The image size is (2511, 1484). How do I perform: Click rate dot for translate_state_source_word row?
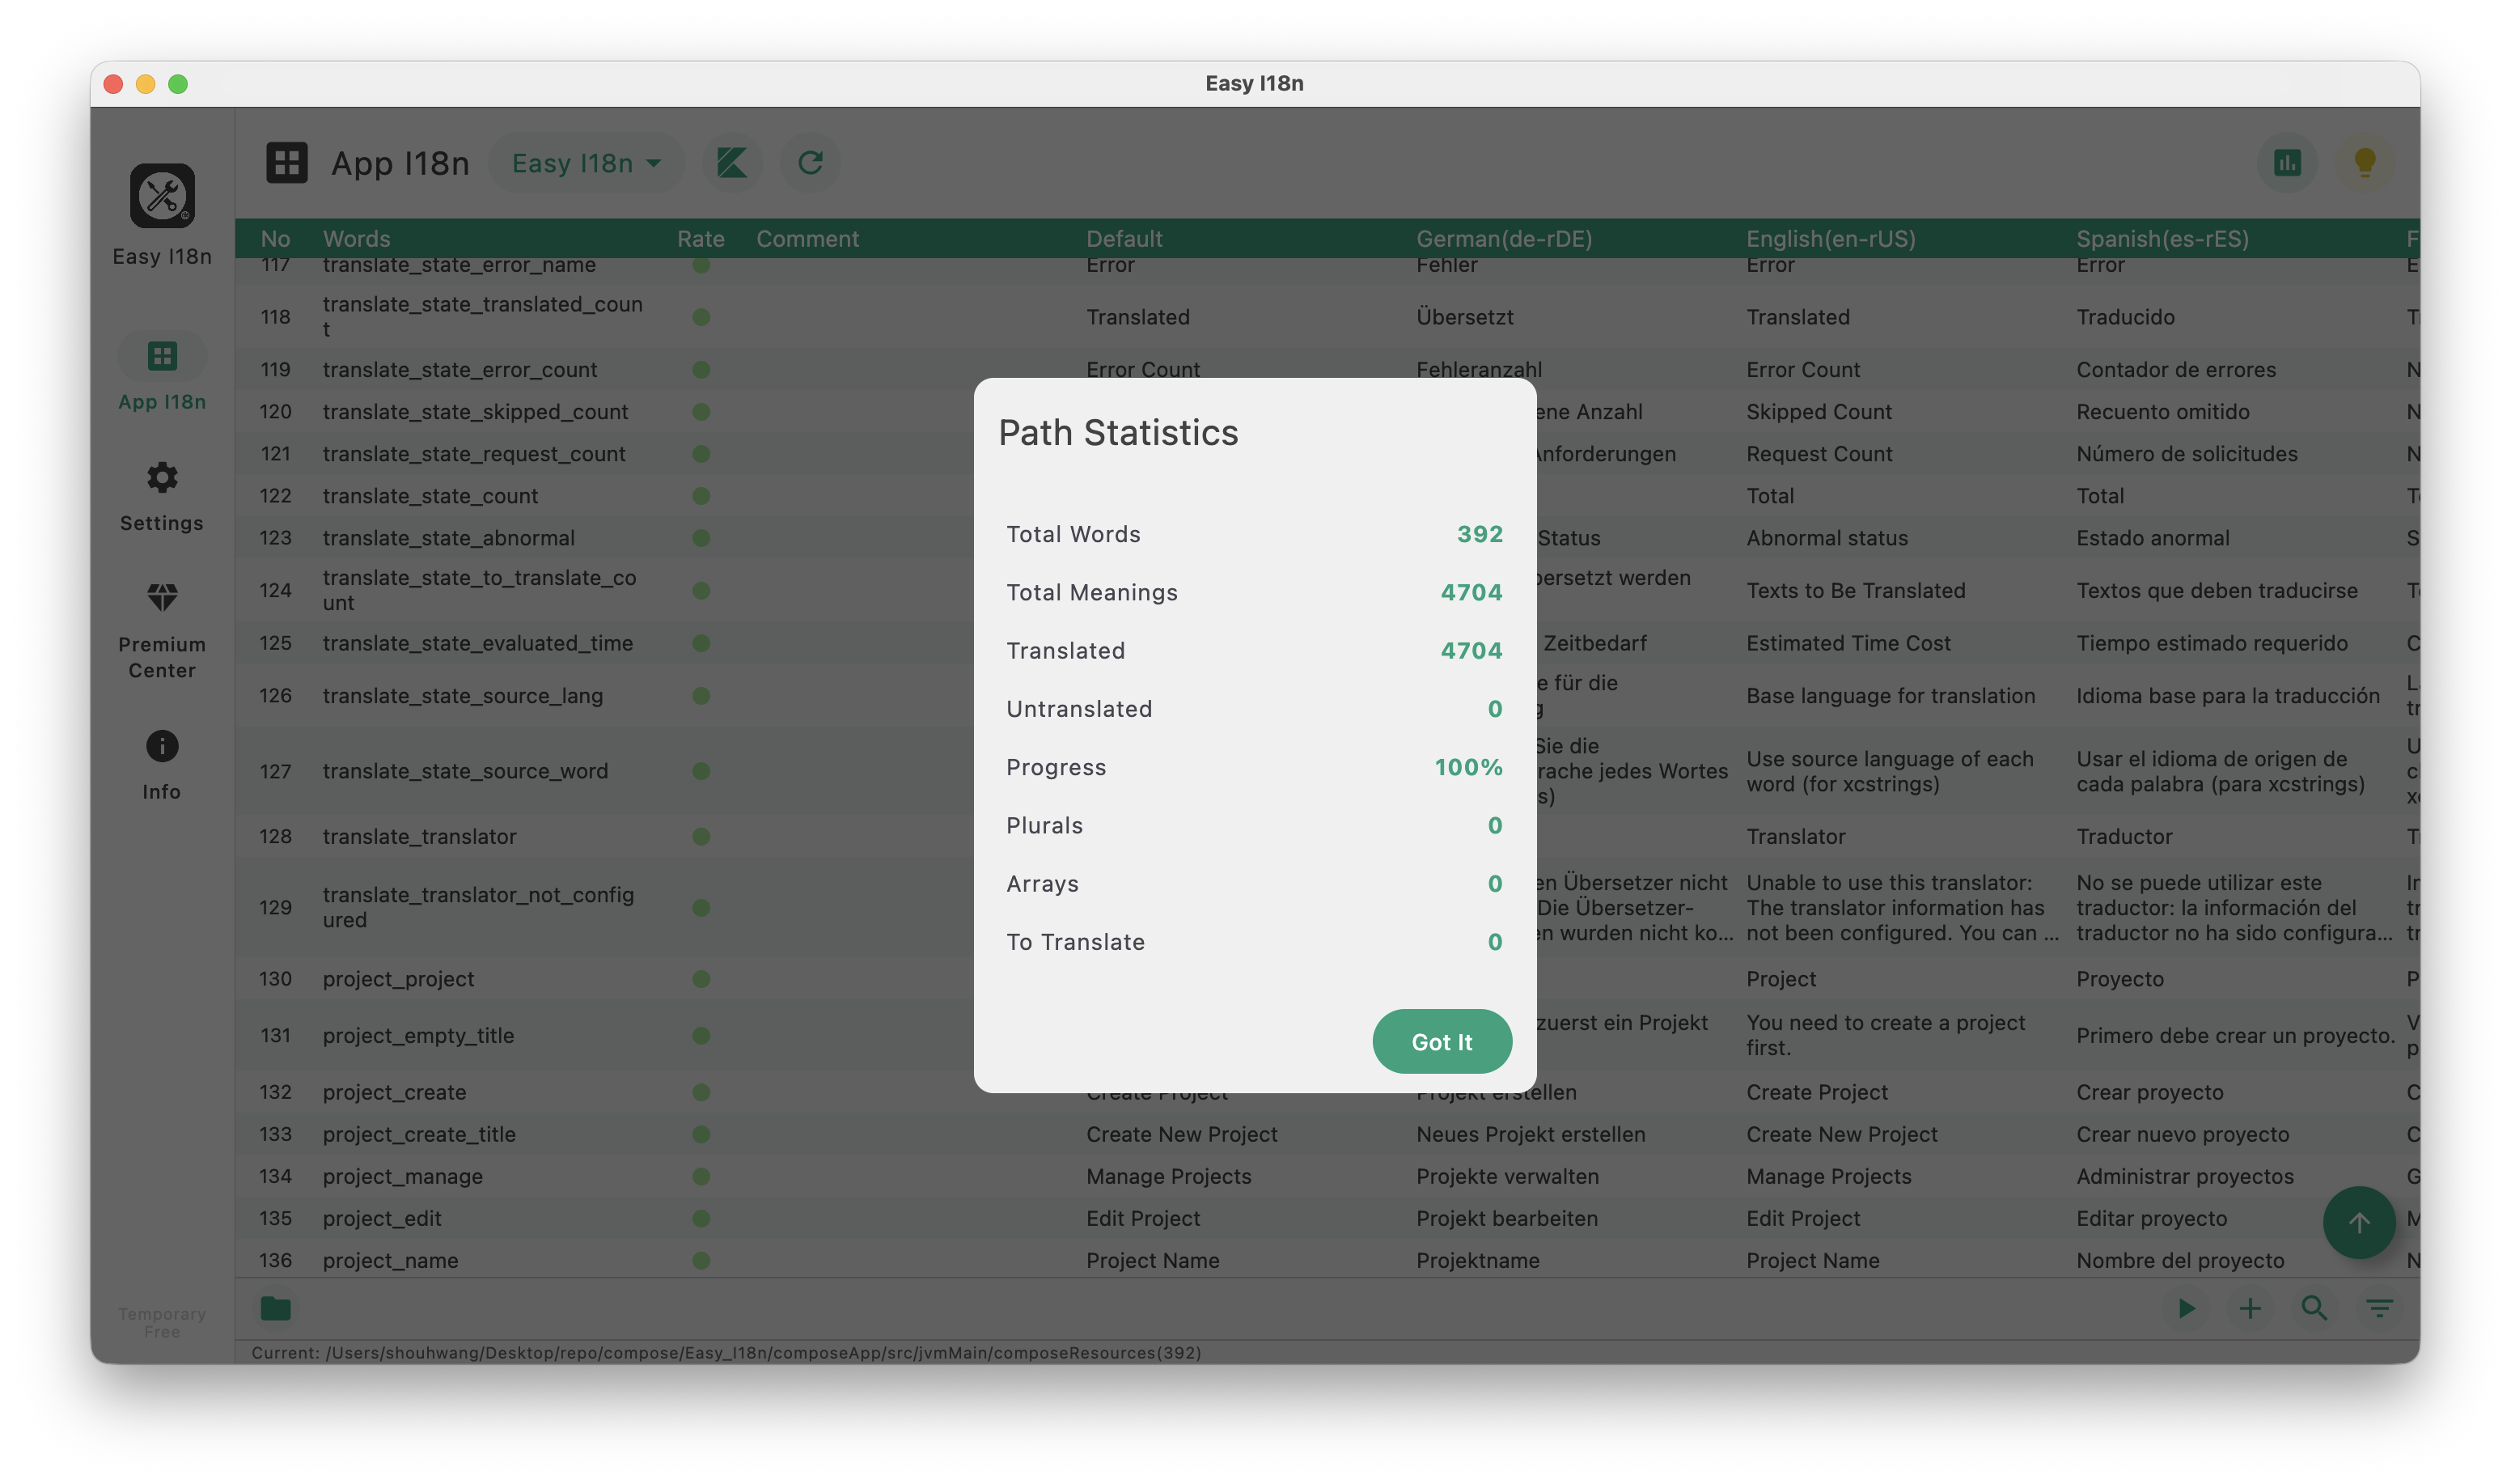pos(701,771)
